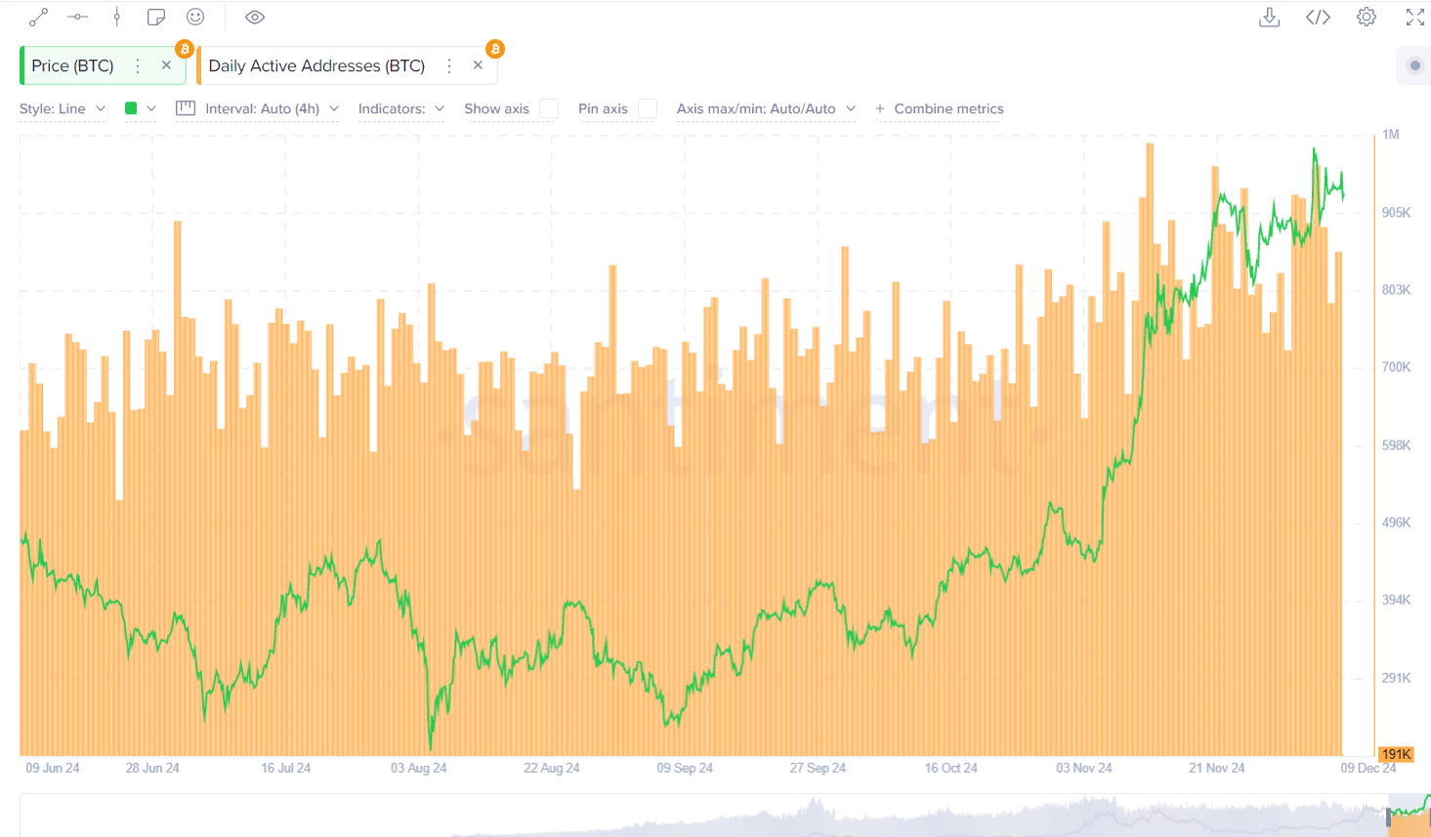Screen dimensions: 1431x837
Task: Open the emoji picker icon
Action: click(x=195, y=18)
